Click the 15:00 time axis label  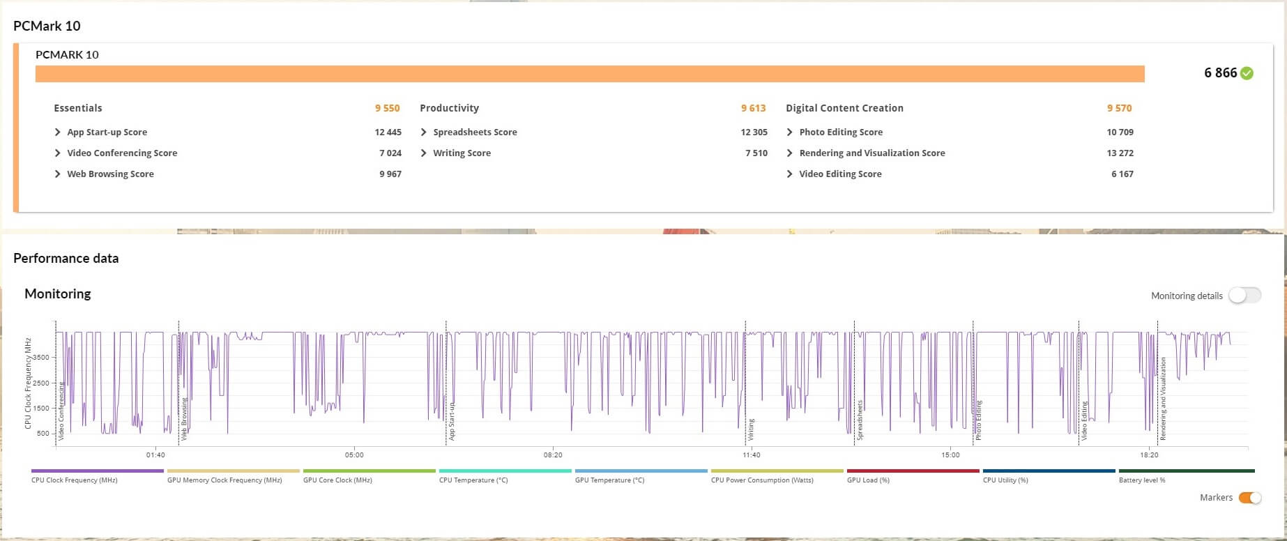point(950,455)
